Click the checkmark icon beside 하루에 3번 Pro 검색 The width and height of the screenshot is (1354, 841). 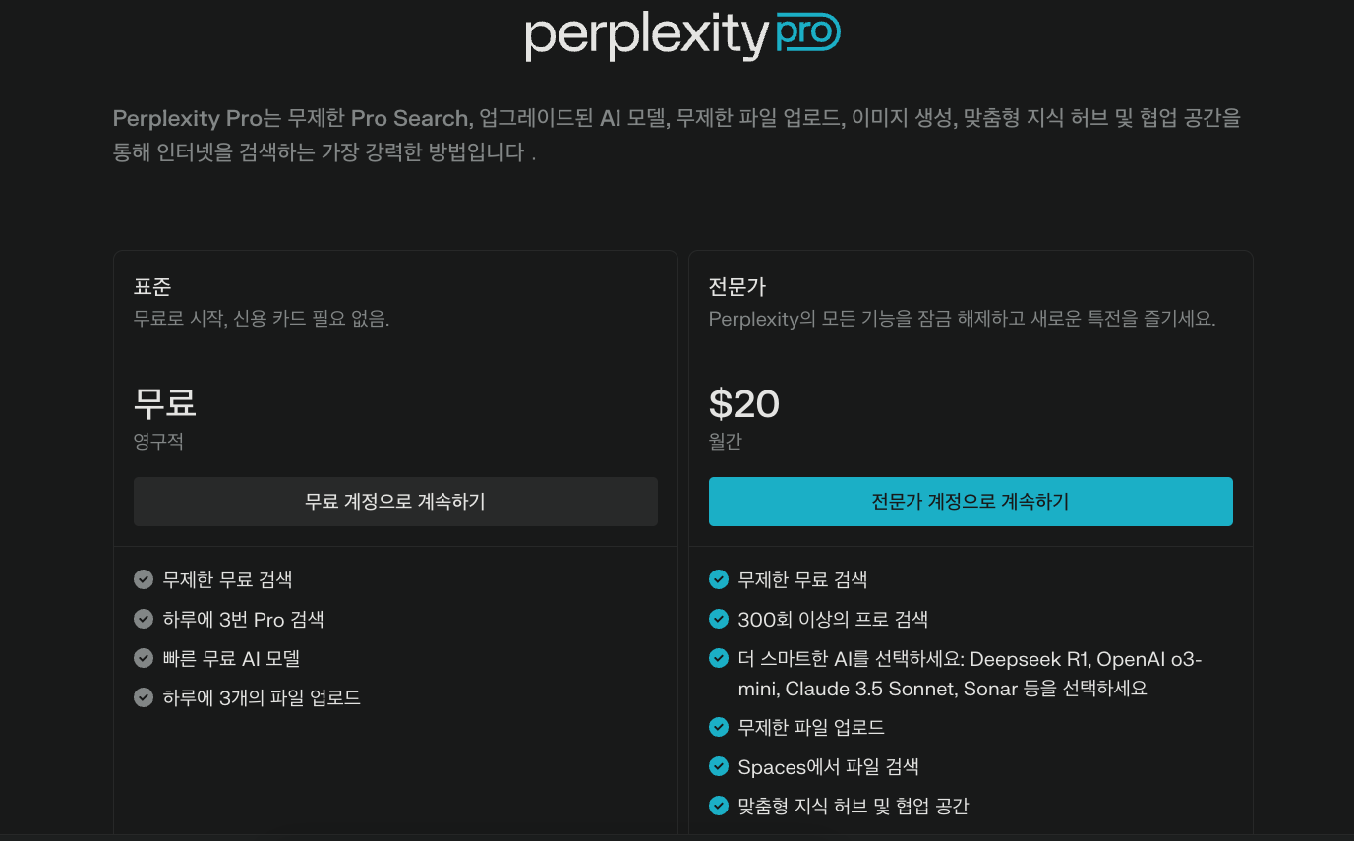pos(144,619)
